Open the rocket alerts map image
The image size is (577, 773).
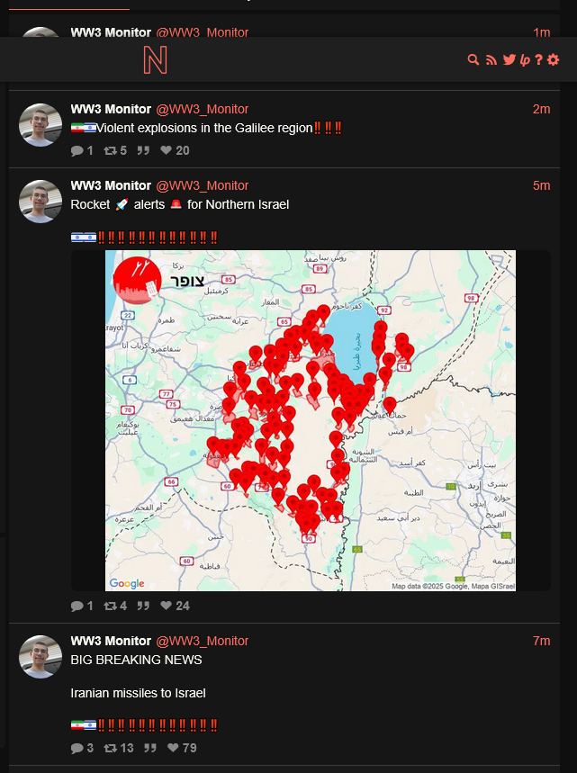311,420
